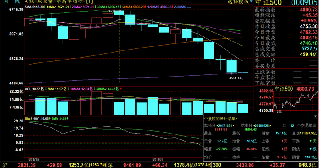Click the 29.20 BIAS axis label
Viewport: 319px width, 168px height.
pos(19,121)
